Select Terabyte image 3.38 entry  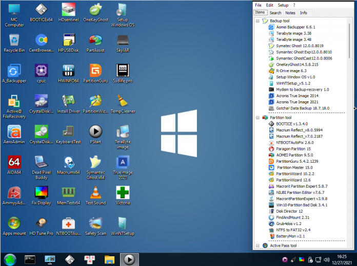click(x=294, y=33)
